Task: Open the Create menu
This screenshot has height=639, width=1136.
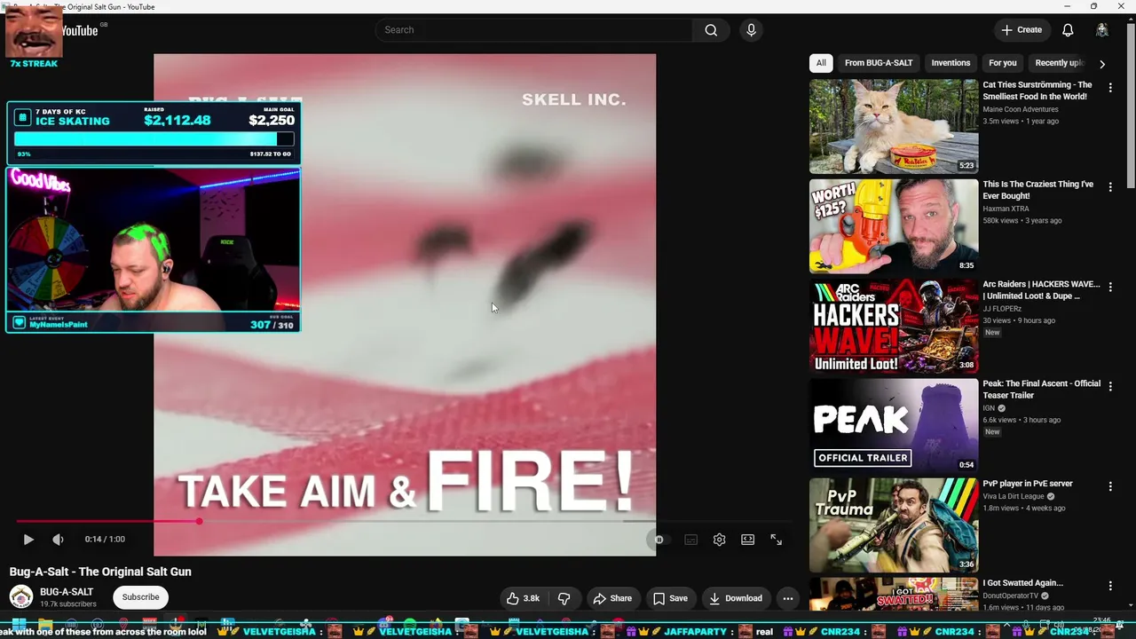Action: pyautogui.click(x=1022, y=30)
